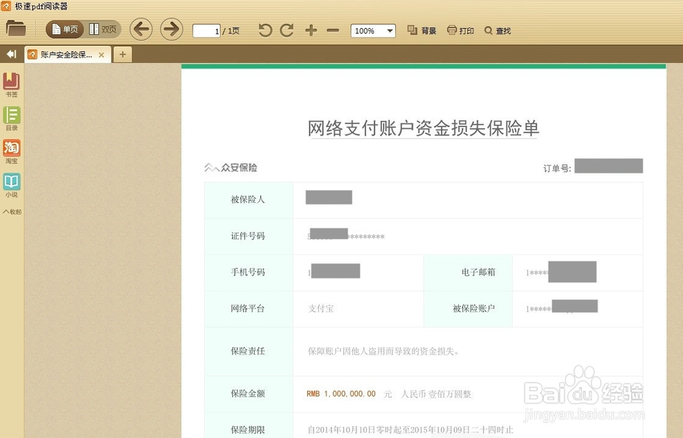Screen dimensions: 683x438
Task: Open the bookmarks (书签) panel
Action: point(11,83)
